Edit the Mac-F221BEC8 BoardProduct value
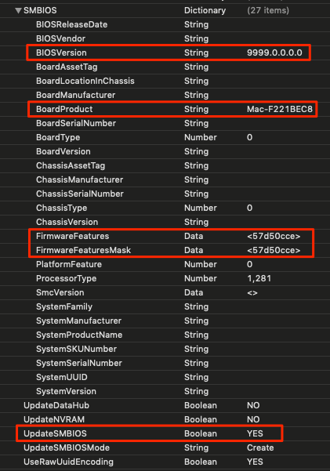 click(x=280, y=110)
